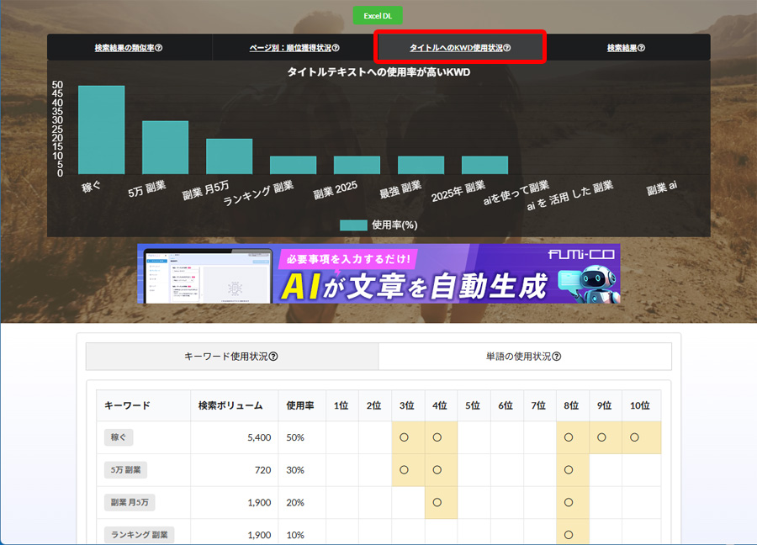Toggle the 使用率(%) legend color swatch

point(353,225)
